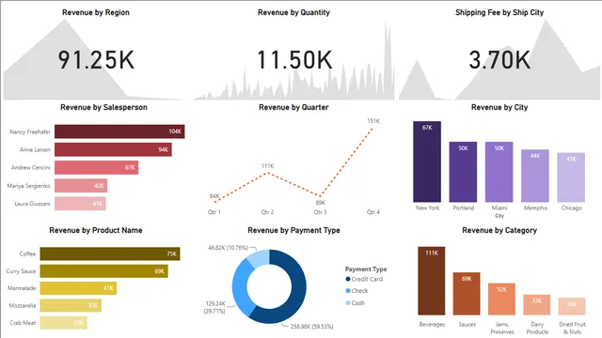
Task: Click the 91.25K Revenue by Region card
Action: [x=96, y=60]
